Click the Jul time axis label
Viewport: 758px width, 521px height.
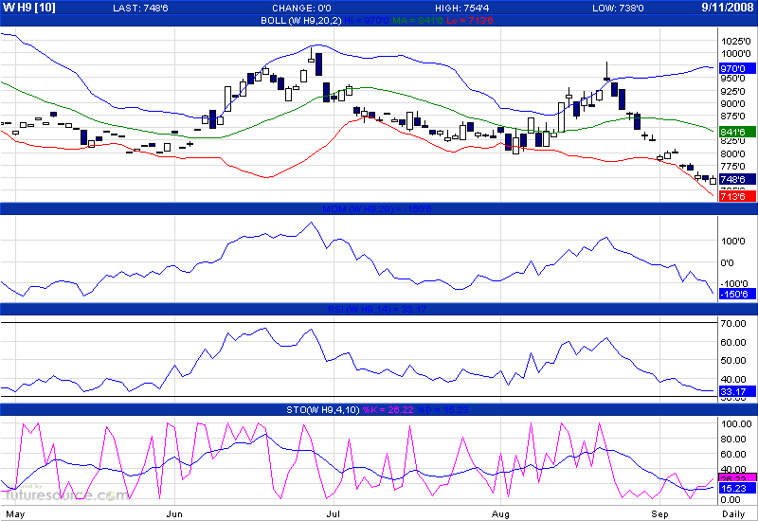[333, 514]
